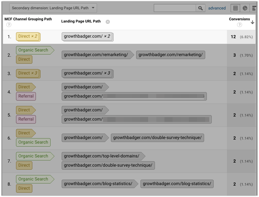Open the advanced filter link

click(217, 8)
